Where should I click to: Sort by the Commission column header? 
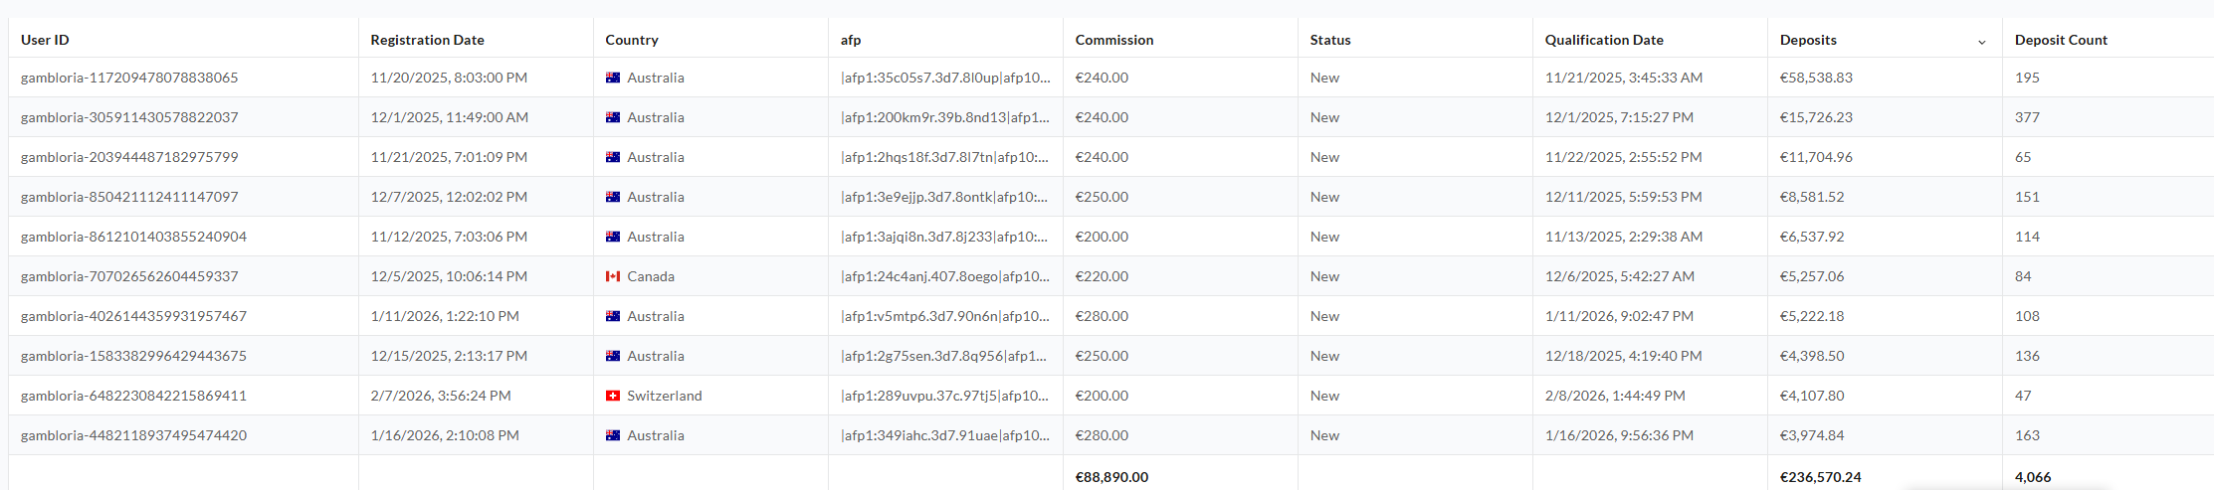coord(1114,40)
